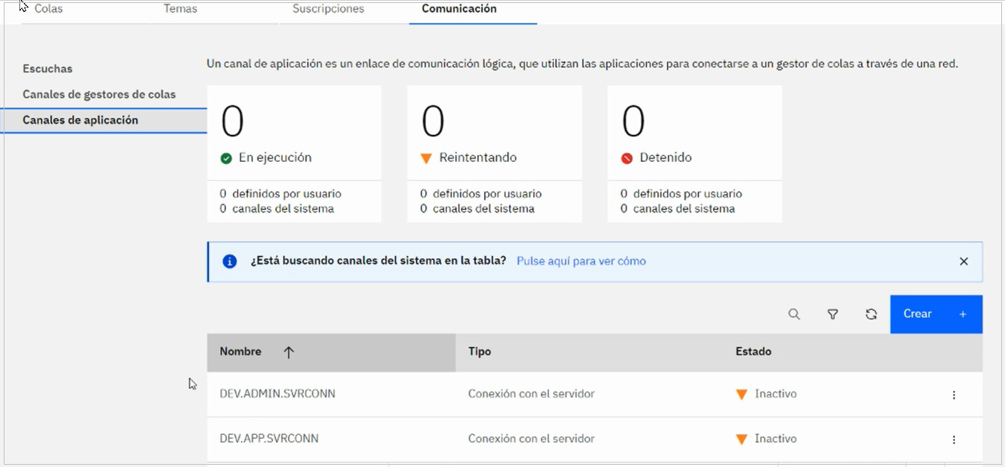Close the system channels info banner

pyautogui.click(x=963, y=262)
